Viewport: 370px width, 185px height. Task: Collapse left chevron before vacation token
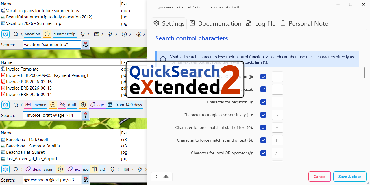22,34
